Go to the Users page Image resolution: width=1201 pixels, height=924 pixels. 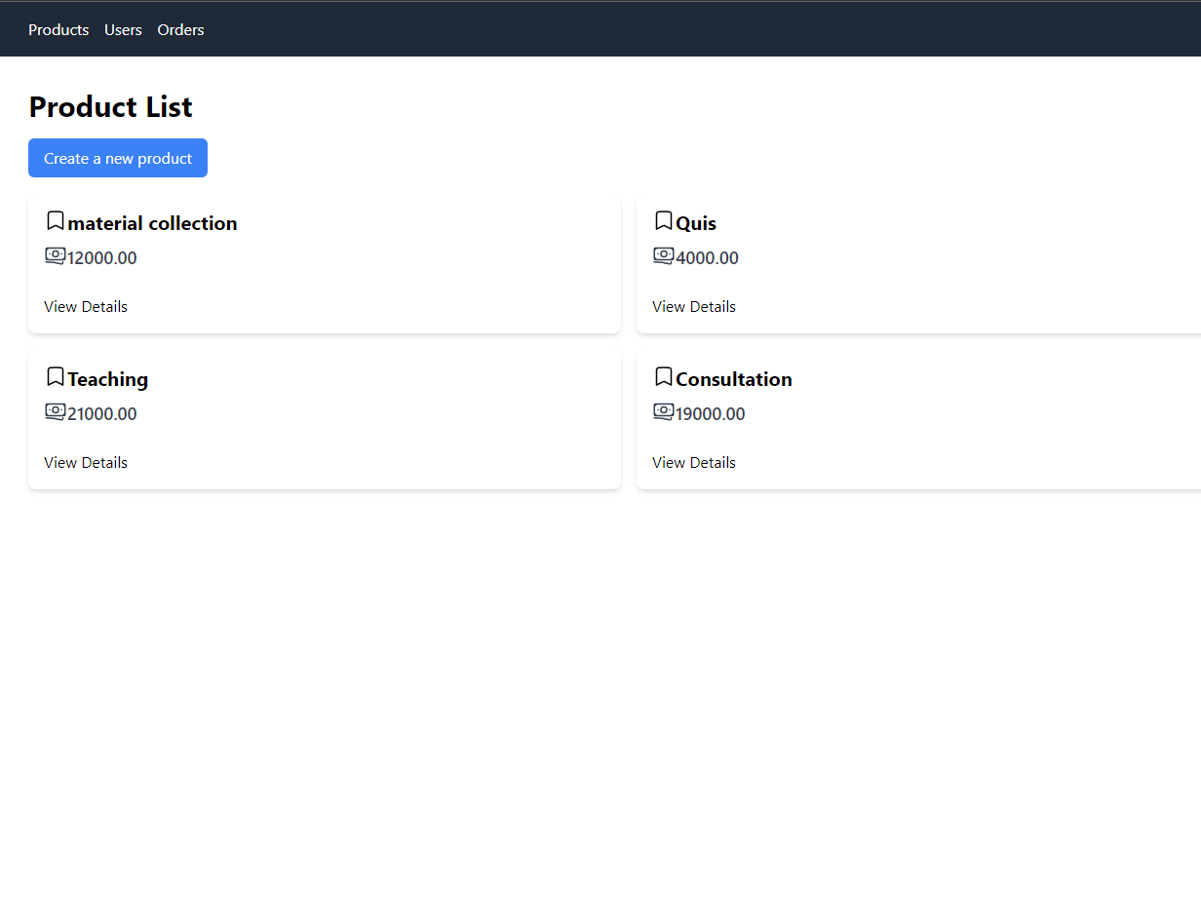pyautogui.click(x=123, y=30)
